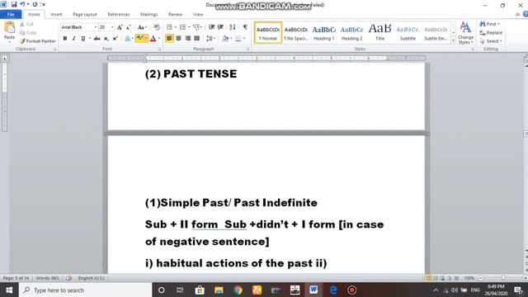Image resolution: width=528 pixels, height=297 pixels.
Task: Open the Select dropdown in Editing
Action: click(491, 41)
